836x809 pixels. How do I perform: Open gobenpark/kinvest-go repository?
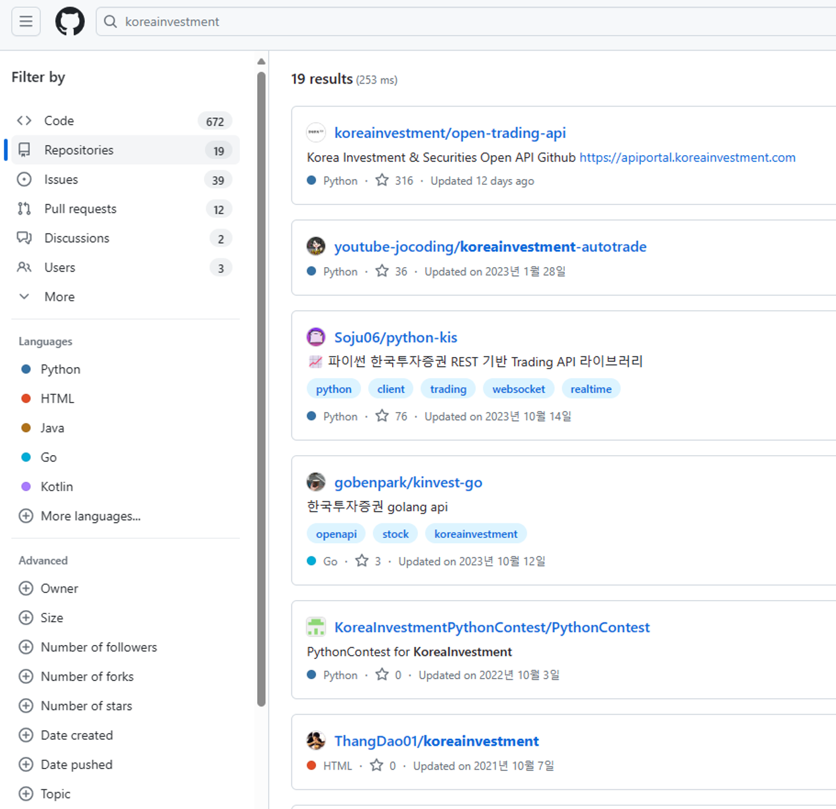(x=408, y=482)
